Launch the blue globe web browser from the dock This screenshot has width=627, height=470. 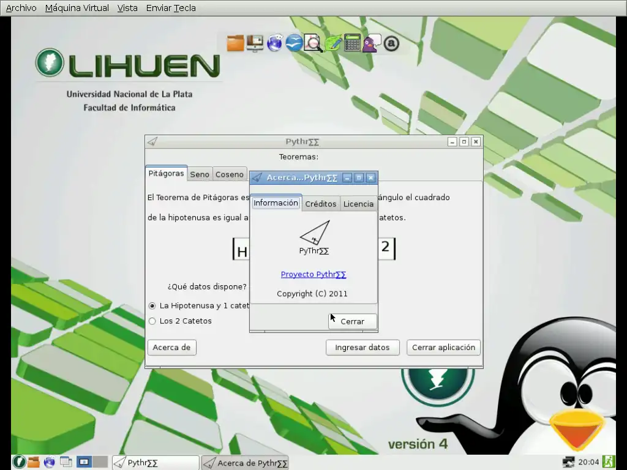click(274, 43)
